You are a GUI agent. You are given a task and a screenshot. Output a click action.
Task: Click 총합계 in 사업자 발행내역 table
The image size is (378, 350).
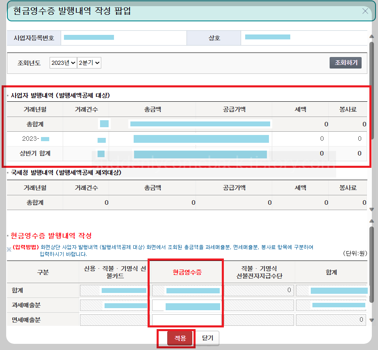pyautogui.click(x=35, y=124)
